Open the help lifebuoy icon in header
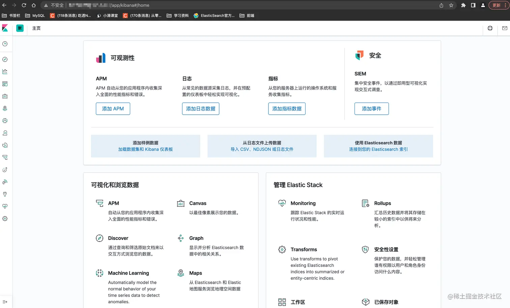 pyautogui.click(x=490, y=28)
